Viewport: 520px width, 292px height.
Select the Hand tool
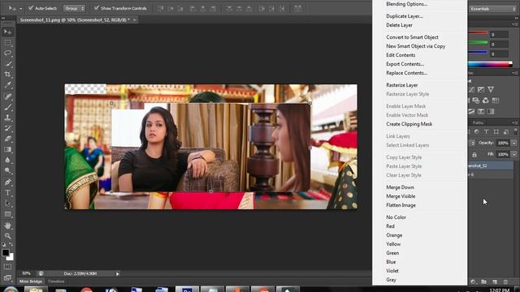coord(7,225)
